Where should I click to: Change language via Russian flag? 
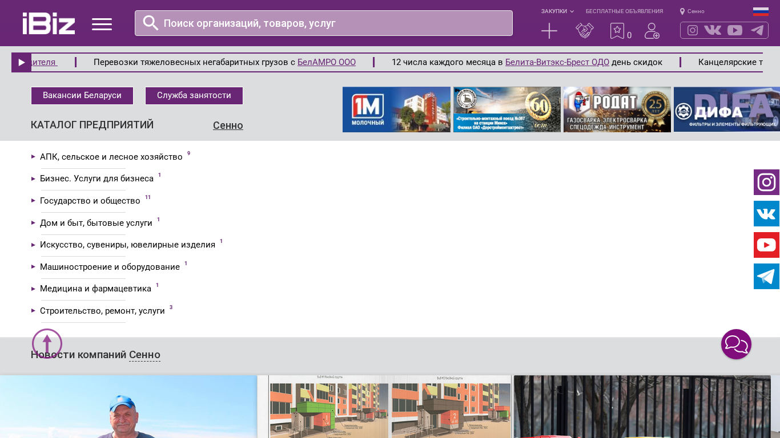pyautogui.click(x=761, y=11)
